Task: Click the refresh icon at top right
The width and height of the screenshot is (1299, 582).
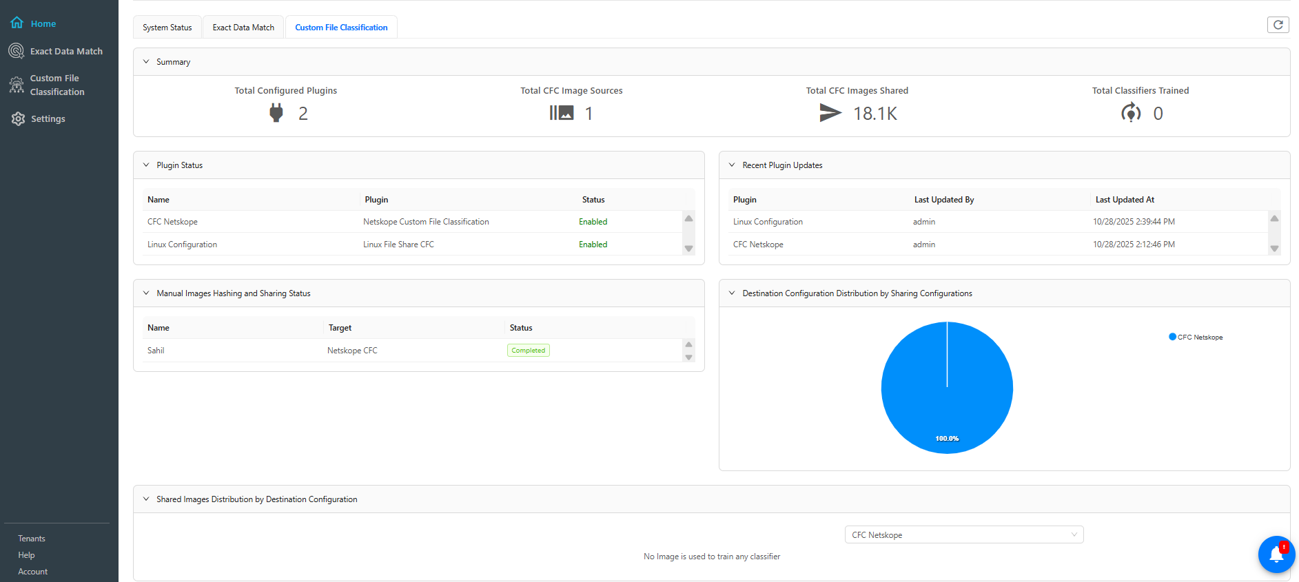Action: click(1278, 25)
